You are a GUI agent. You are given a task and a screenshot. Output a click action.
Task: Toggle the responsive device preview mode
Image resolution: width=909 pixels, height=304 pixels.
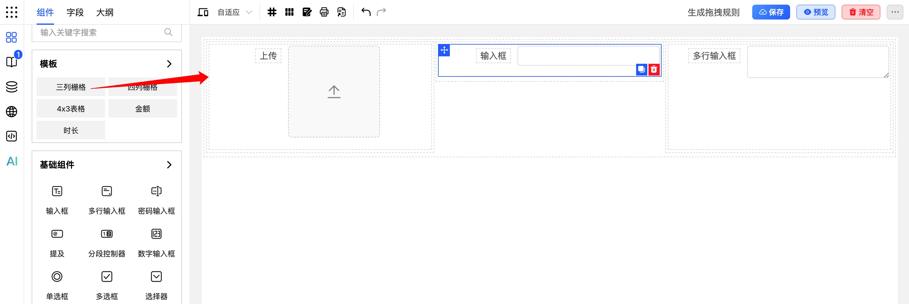coord(202,12)
